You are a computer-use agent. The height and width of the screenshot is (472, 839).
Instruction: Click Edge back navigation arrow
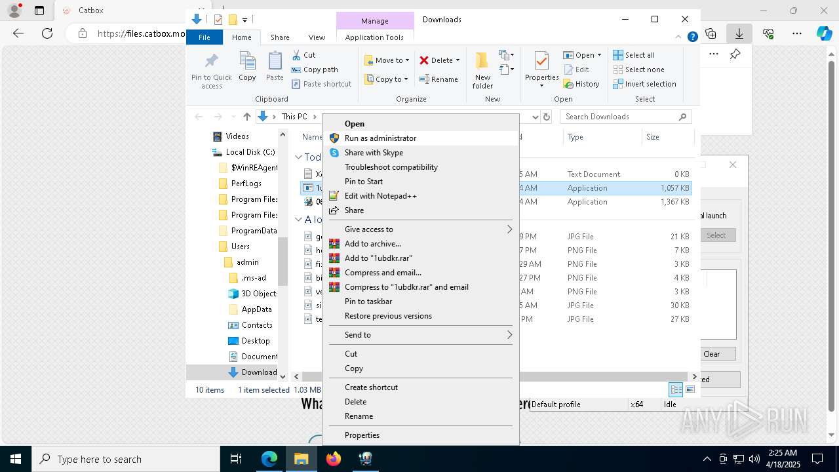18,33
